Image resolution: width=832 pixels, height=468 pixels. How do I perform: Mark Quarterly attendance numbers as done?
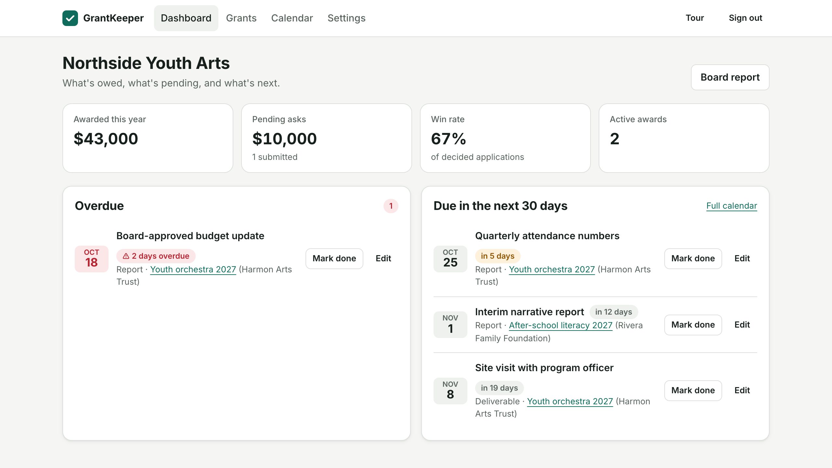pos(693,258)
